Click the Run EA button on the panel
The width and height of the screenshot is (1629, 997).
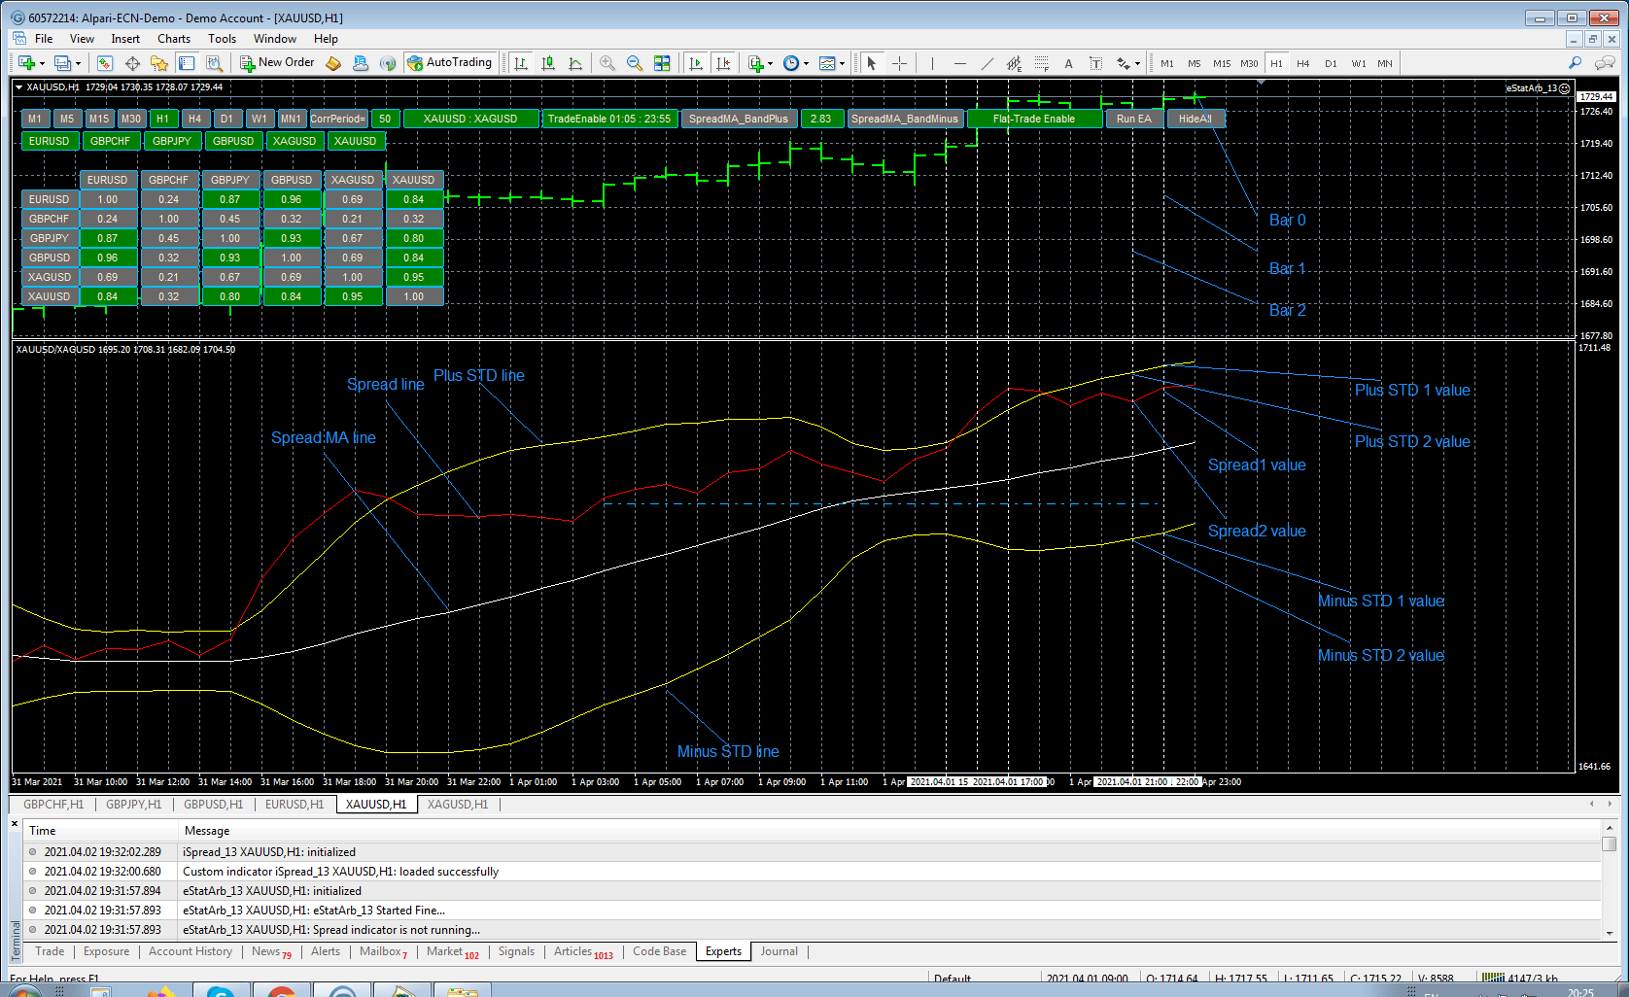pyautogui.click(x=1133, y=118)
